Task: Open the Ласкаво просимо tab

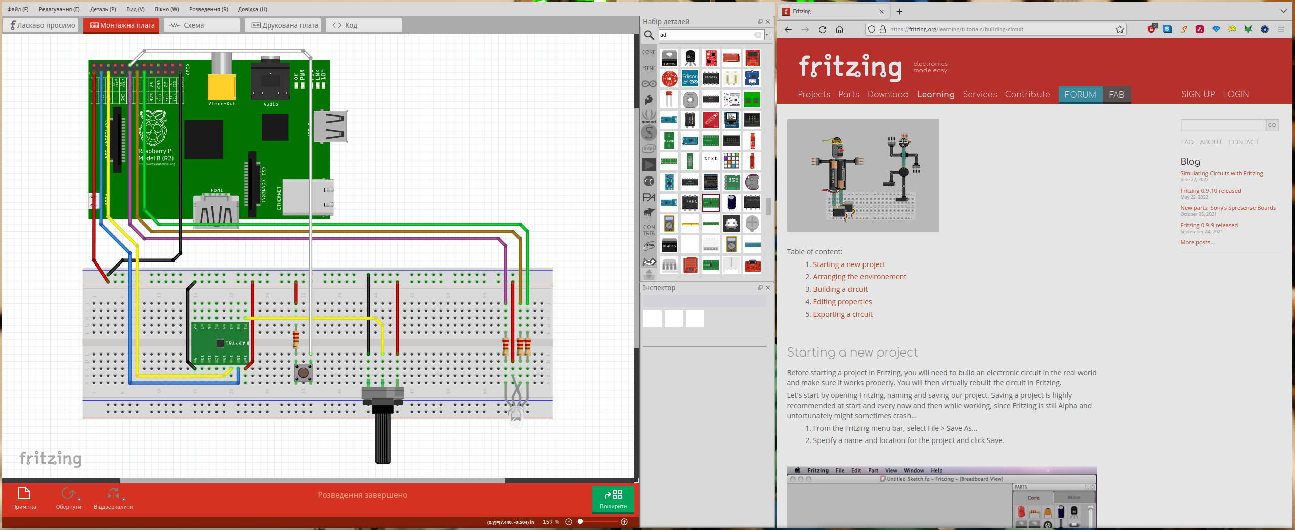Action: point(40,25)
